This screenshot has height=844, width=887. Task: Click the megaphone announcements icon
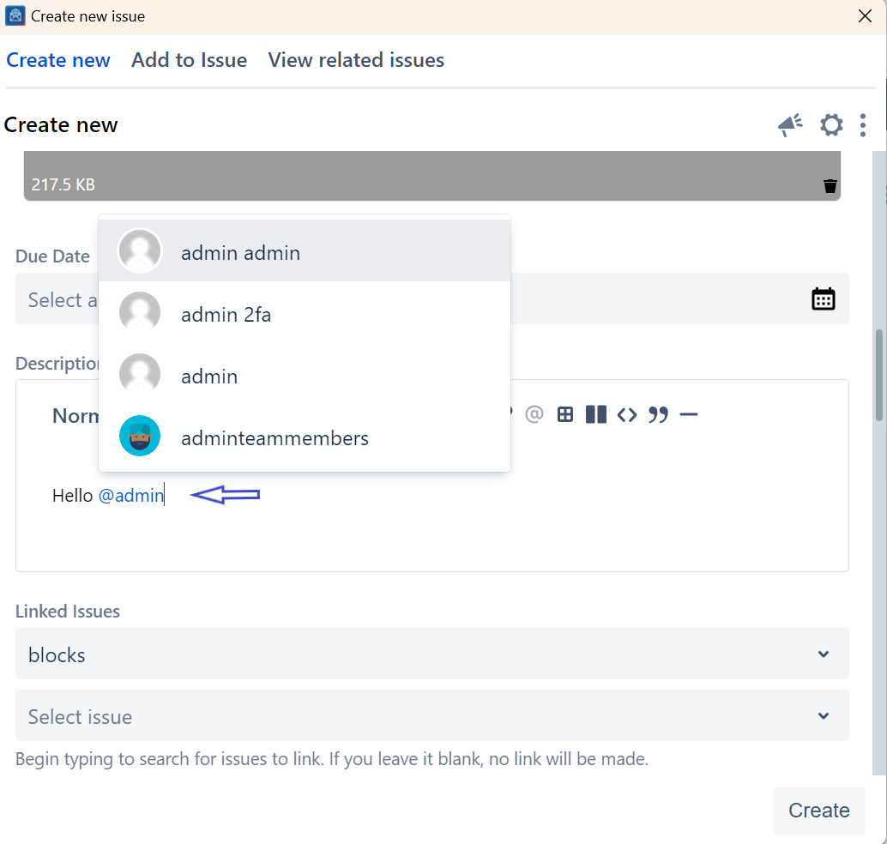point(790,125)
